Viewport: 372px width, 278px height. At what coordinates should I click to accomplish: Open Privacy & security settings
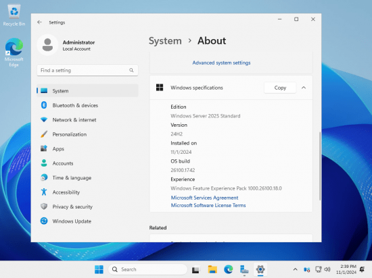coord(87,206)
